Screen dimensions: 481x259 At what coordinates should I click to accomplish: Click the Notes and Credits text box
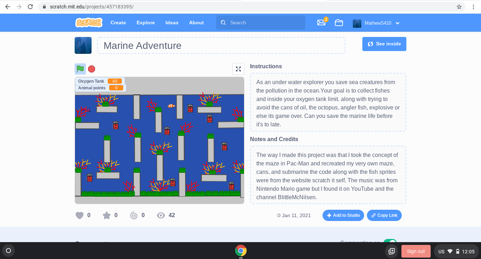pos(328,175)
